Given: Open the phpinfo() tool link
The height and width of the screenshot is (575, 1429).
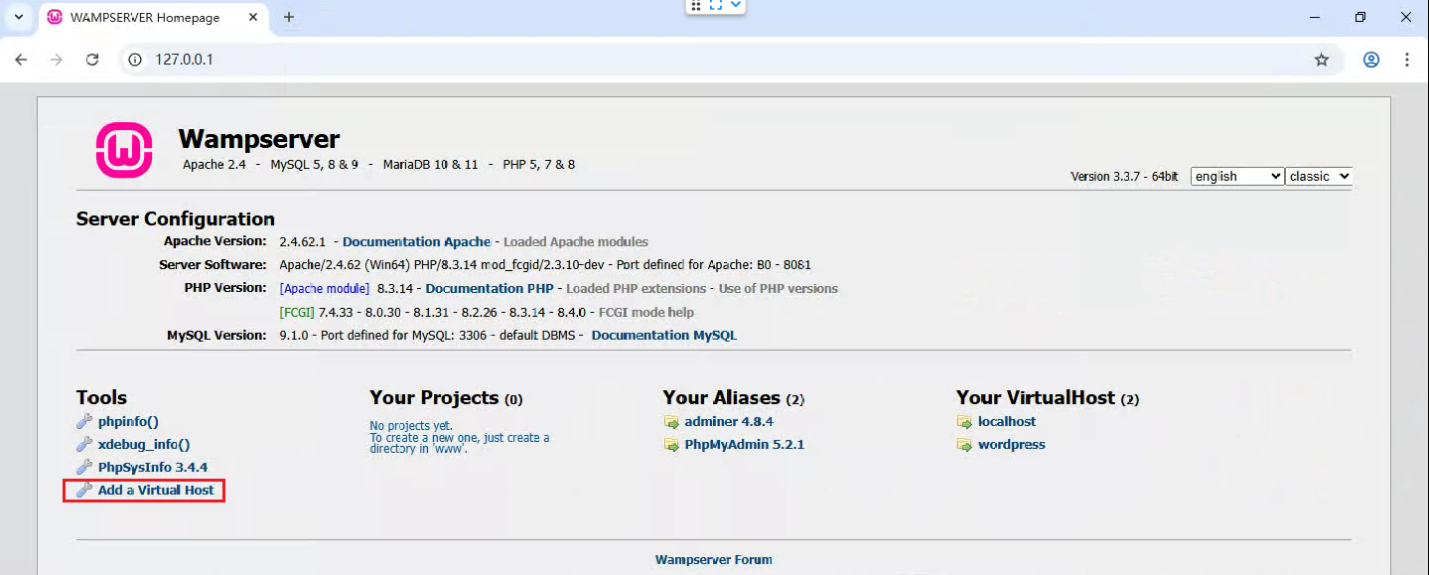Looking at the screenshot, I should [x=128, y=421].
